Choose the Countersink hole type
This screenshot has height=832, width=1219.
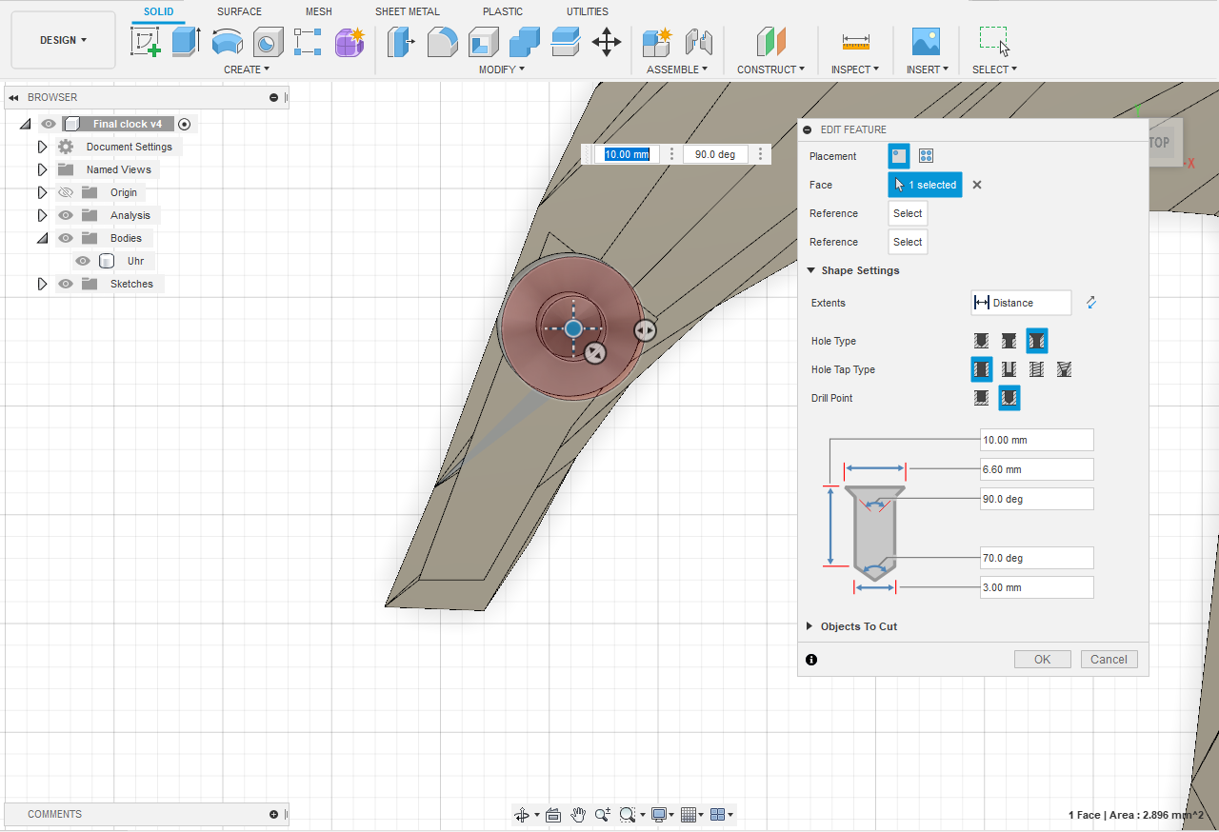[1036, 341]
